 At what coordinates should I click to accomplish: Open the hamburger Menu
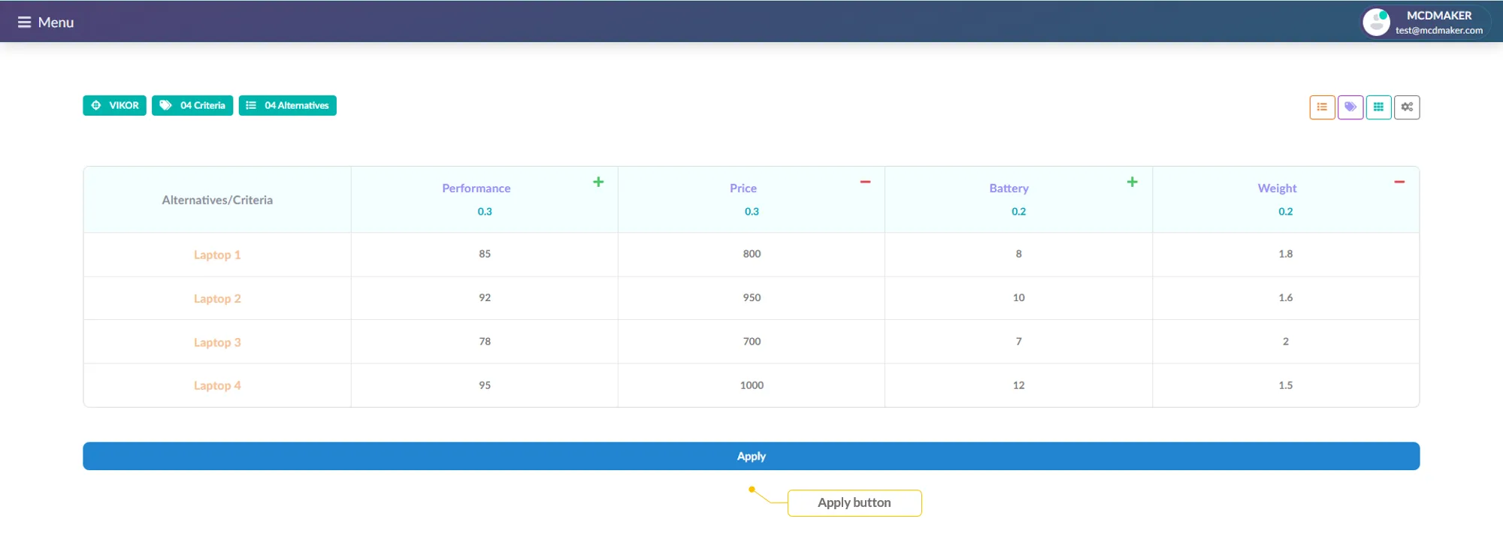coord(45,23)
